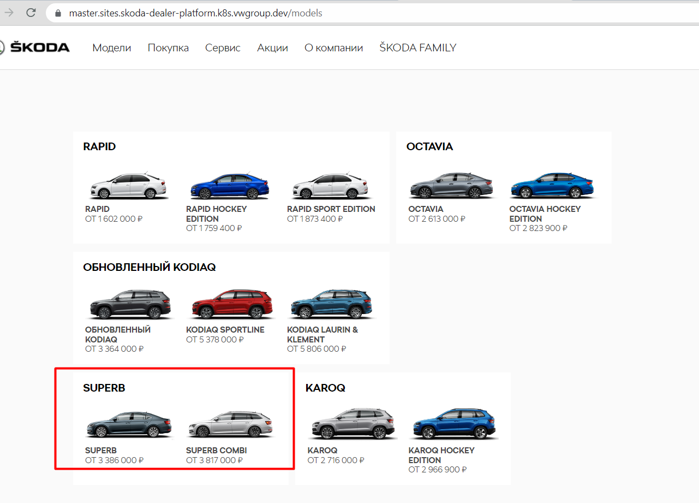Select the red Kodiaq Sportline image
This screenshot has width=699, height=503.
[x=231, y=304]
